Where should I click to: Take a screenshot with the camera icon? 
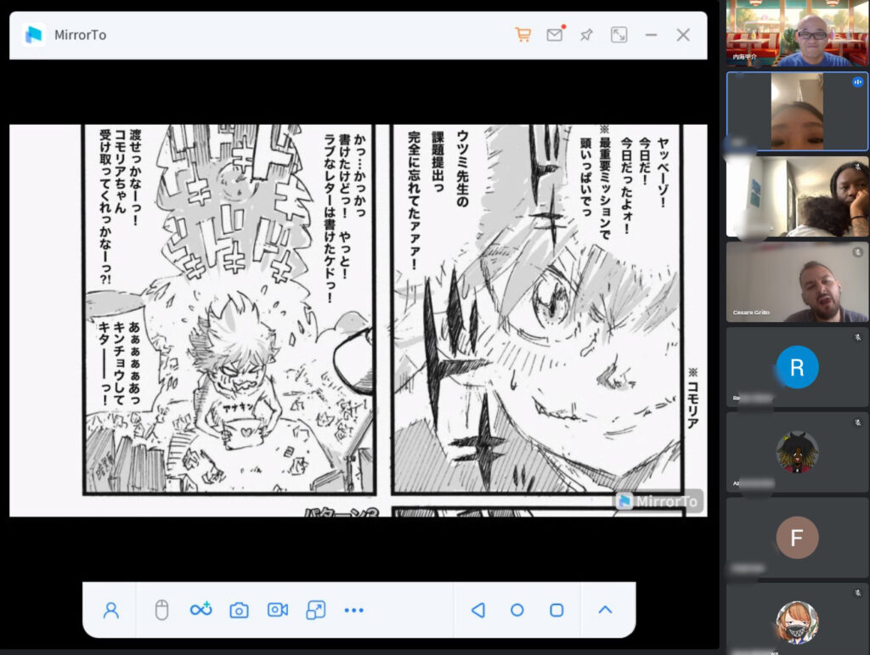point(239,610)
